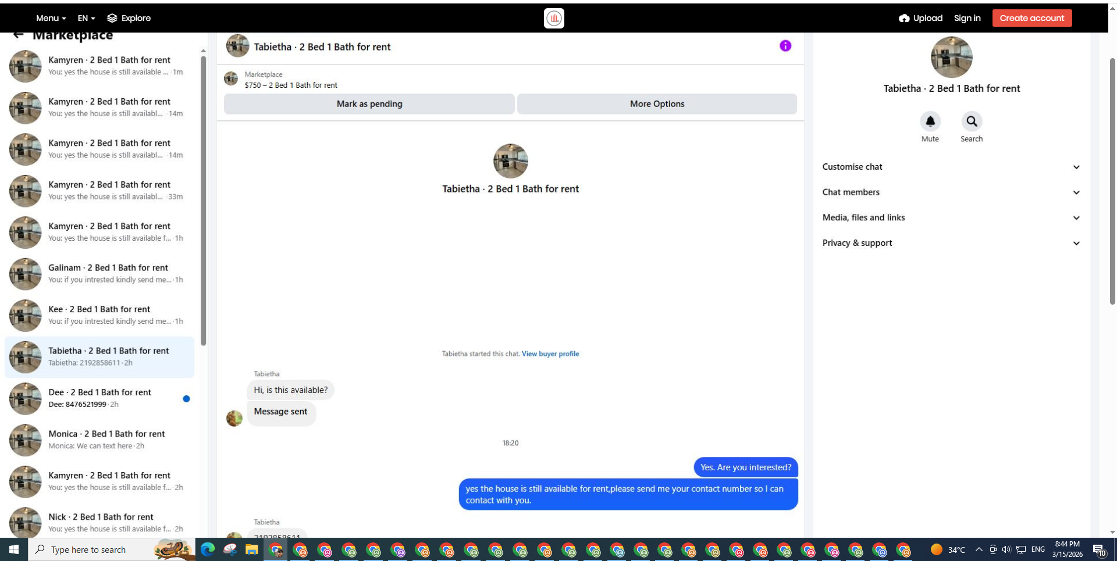The image size is (1117, 561).
Task: Launch Microsoft Edge from the taskbar
Action: click(207, 549)
